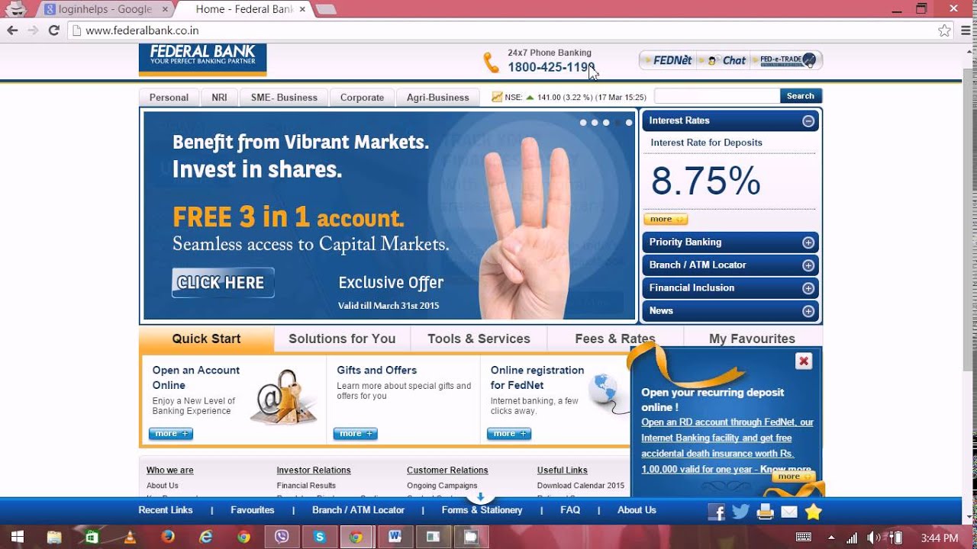Image resolution: width=977 pixels, height=549 pixels.
Task: Select the Quick Start tab
Action: tap(206, 339)
